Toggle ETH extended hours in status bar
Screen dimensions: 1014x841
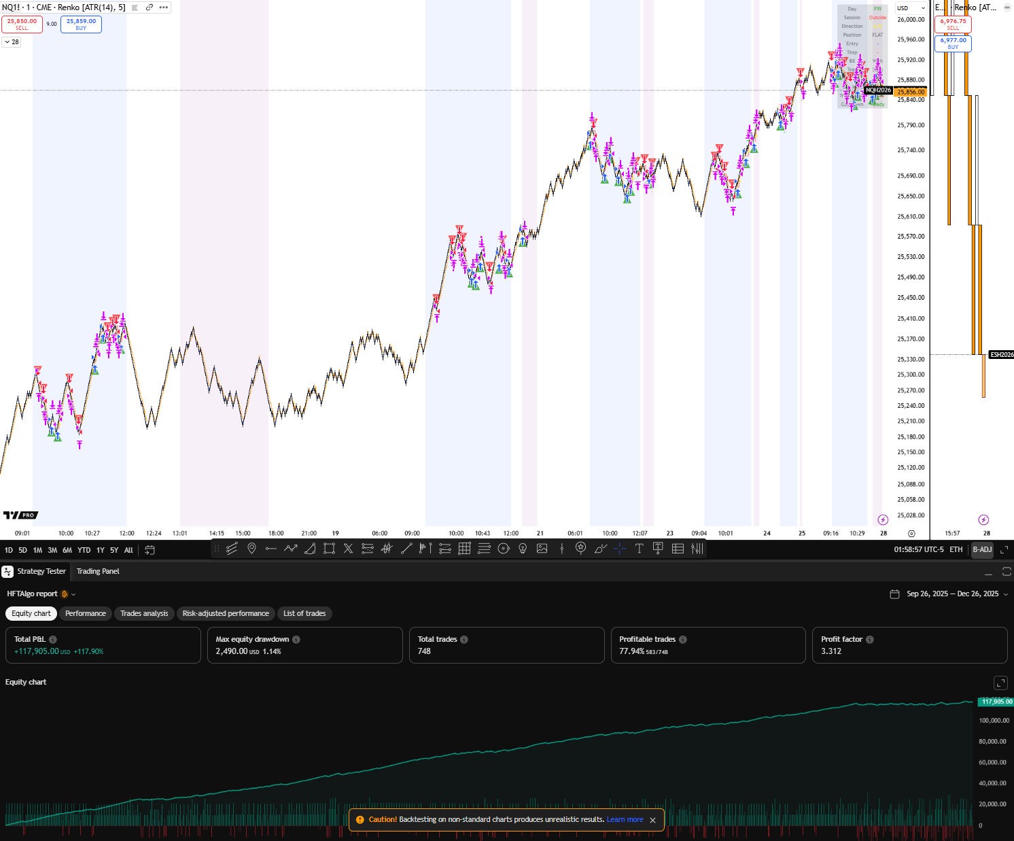(x=956, y=549)
